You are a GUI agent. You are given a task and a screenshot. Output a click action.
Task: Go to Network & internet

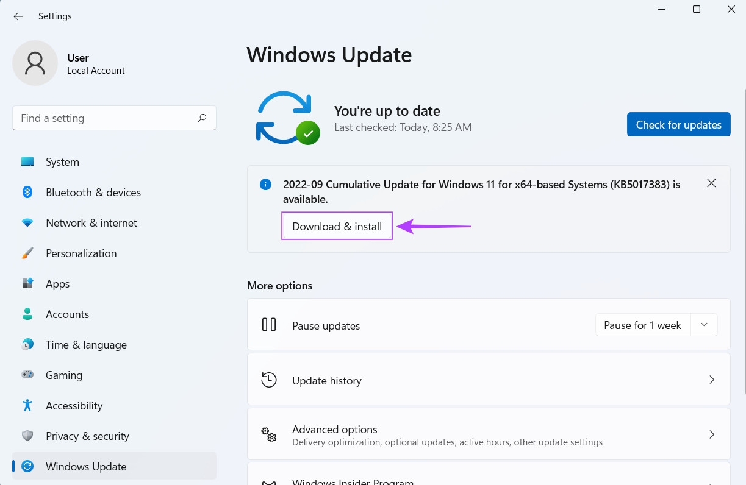pos(114,223)
